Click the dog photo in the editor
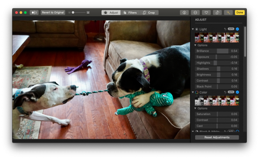Viewport: 259px width, 159px height. click(101, 80)
